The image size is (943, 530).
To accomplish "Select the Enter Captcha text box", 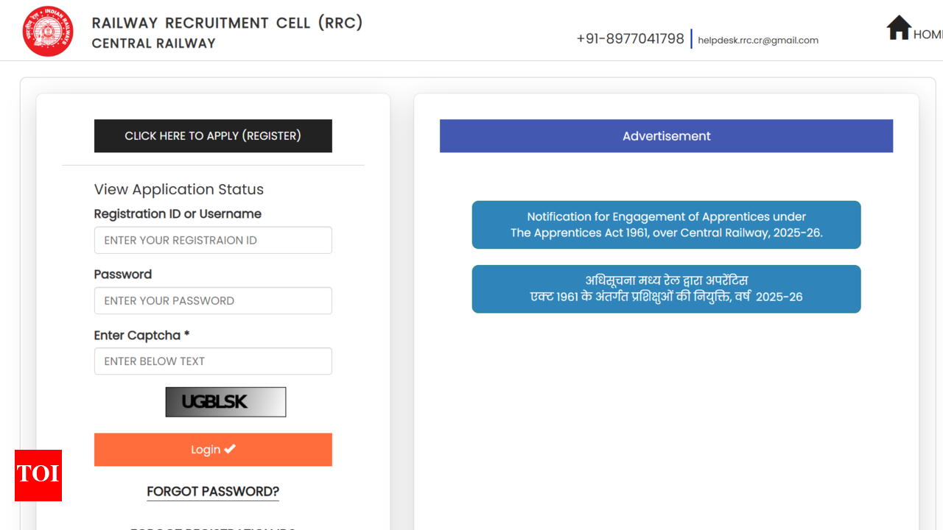I will (x=213, y=361).
